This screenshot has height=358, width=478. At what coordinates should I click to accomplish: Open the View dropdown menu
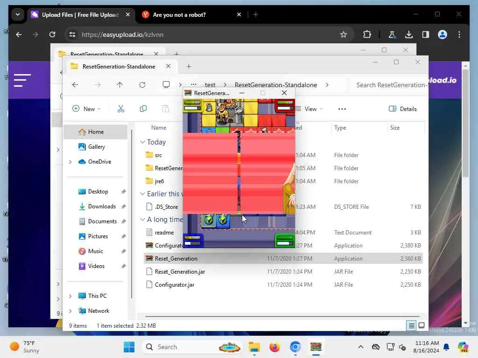(x=309, y=109)
